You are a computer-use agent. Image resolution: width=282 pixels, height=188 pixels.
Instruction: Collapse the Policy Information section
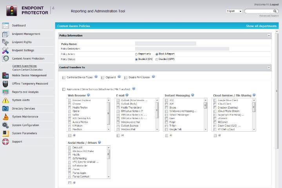pos(269,36)
